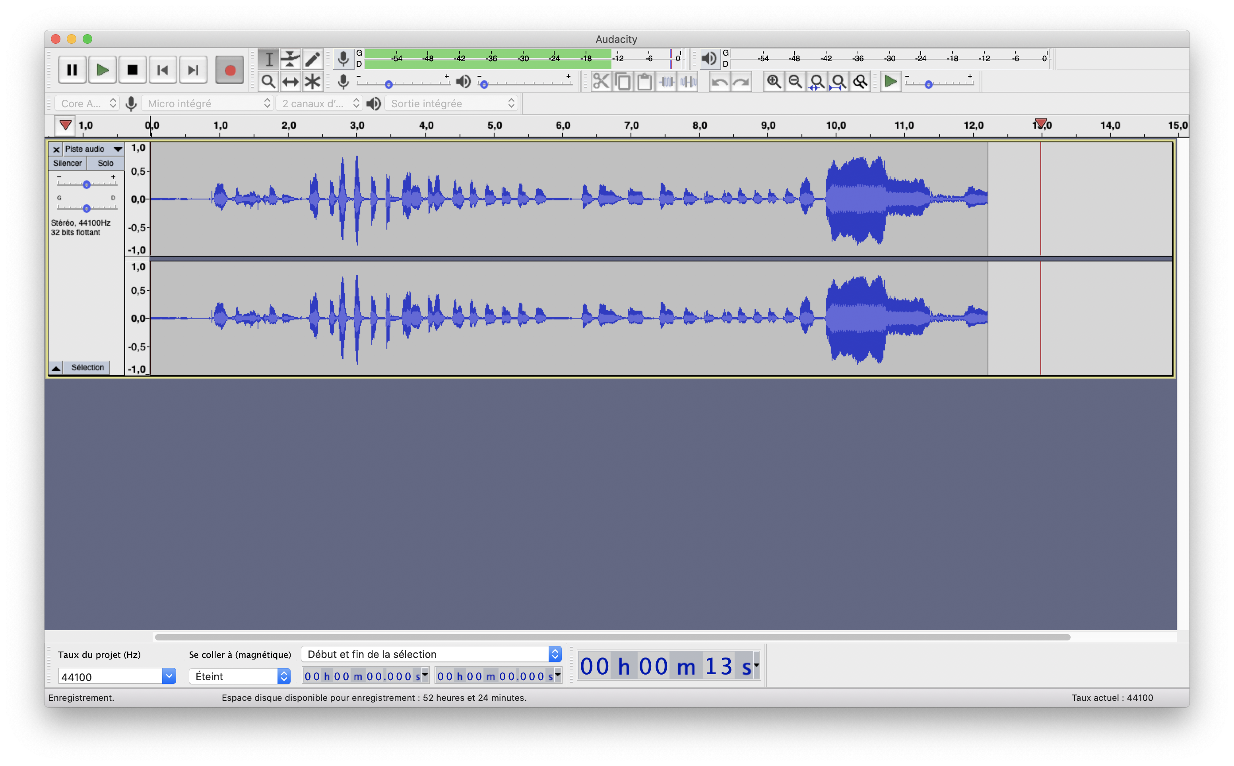
Task: Open the Micro intégré input device dropdown
Action: [x=208, y=103]
